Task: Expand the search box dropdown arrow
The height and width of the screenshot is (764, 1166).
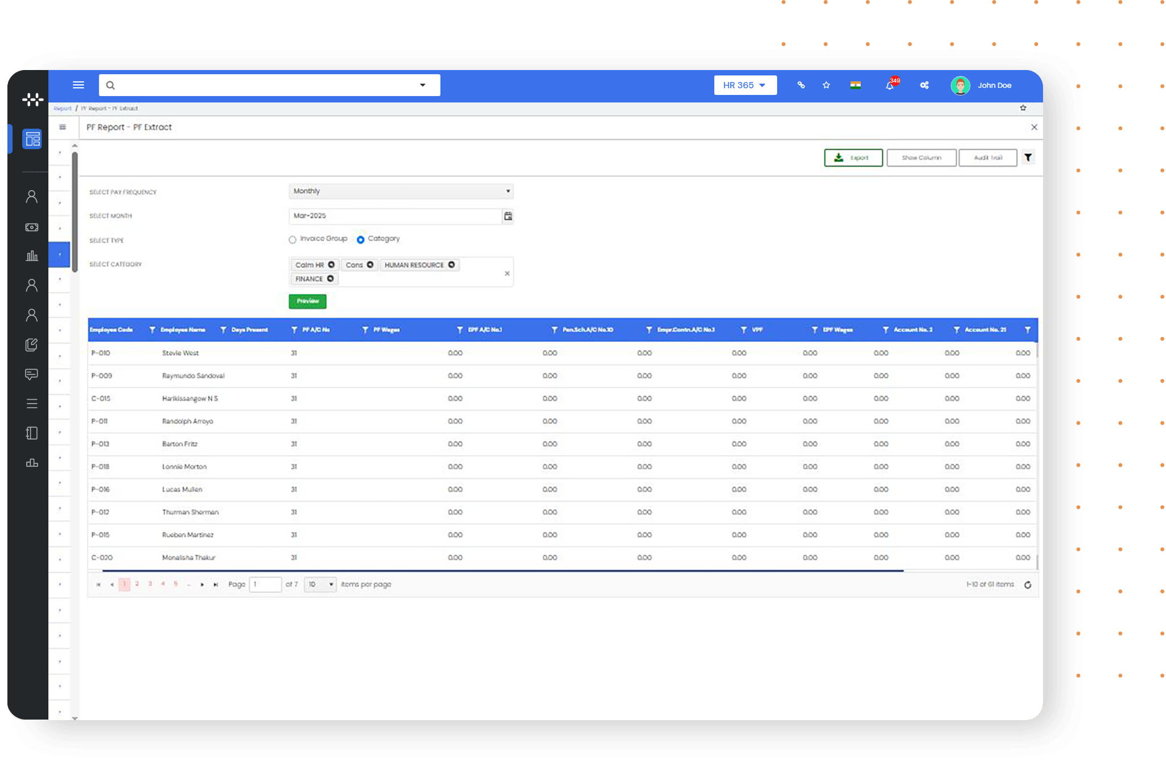Action: pyautogui.click(x=422, y=85)
